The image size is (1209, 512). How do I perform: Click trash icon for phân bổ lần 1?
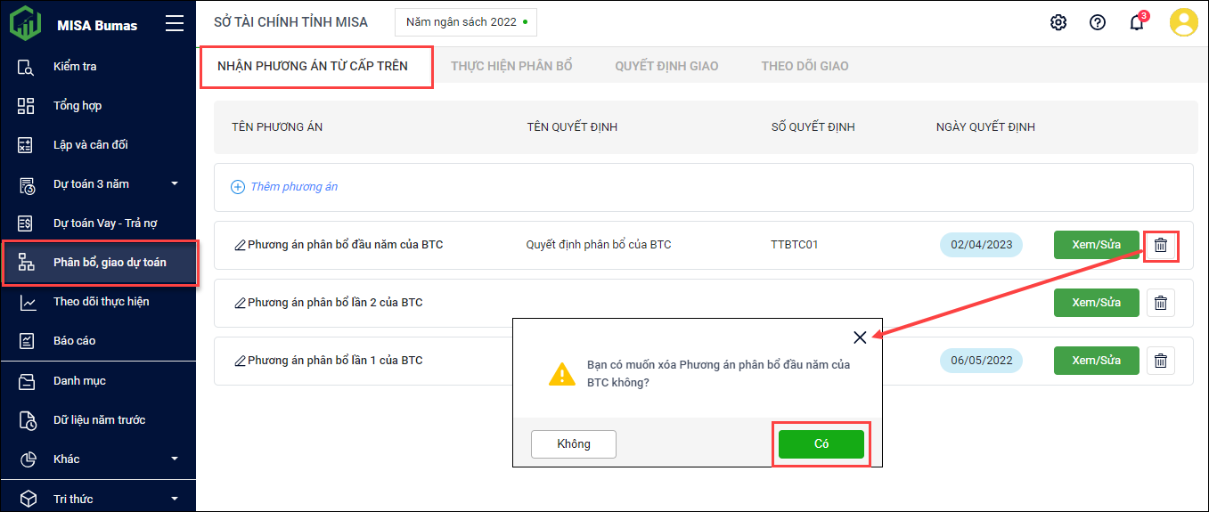point(1160,361)
